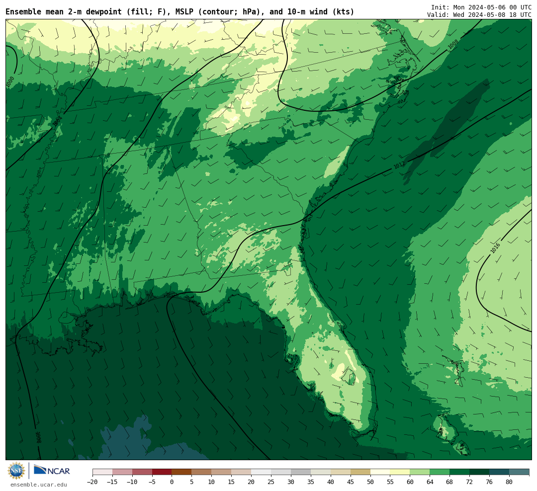Click the -10 colorbar tick label

click(x=132, y=482)
